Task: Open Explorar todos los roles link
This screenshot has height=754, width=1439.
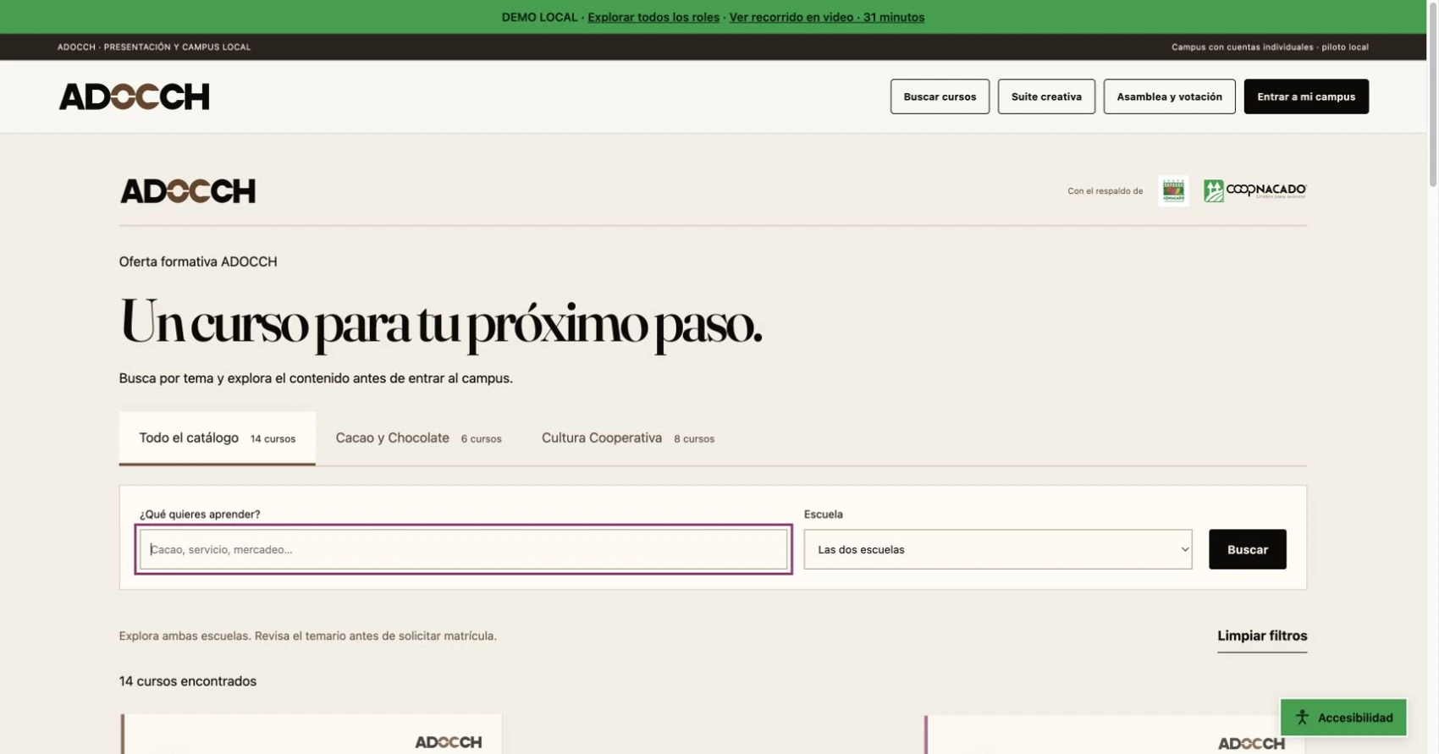Action: click(x=653, y=17)
